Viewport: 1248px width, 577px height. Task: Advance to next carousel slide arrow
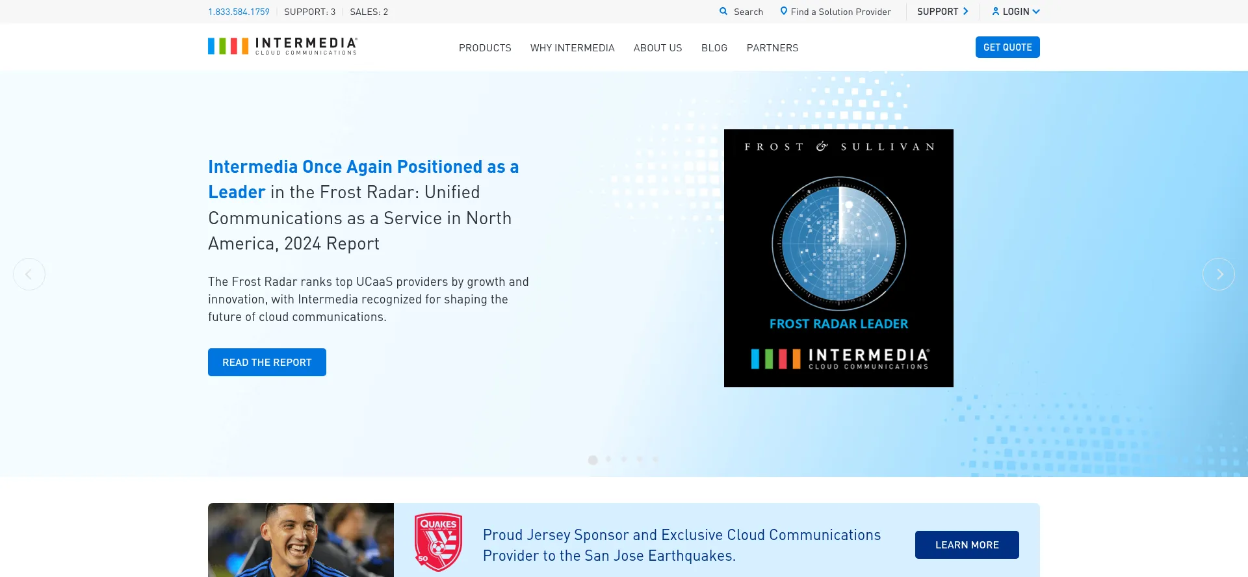click(x=1218, y=274)
